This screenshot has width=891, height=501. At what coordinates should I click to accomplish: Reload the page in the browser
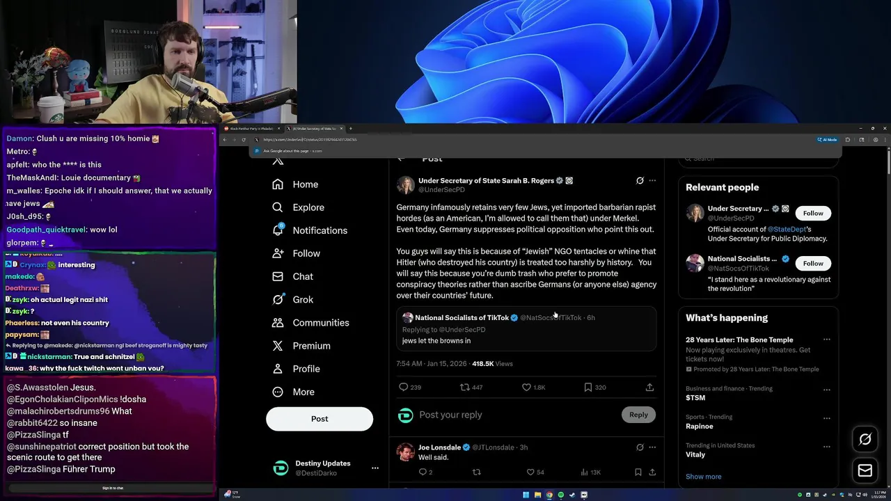point(244,140)
